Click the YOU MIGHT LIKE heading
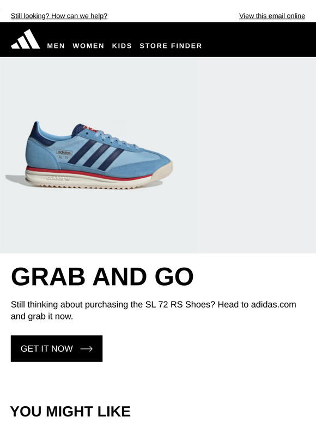The height and width of the screenshot is (422, 316). click(x=70, y=412)
